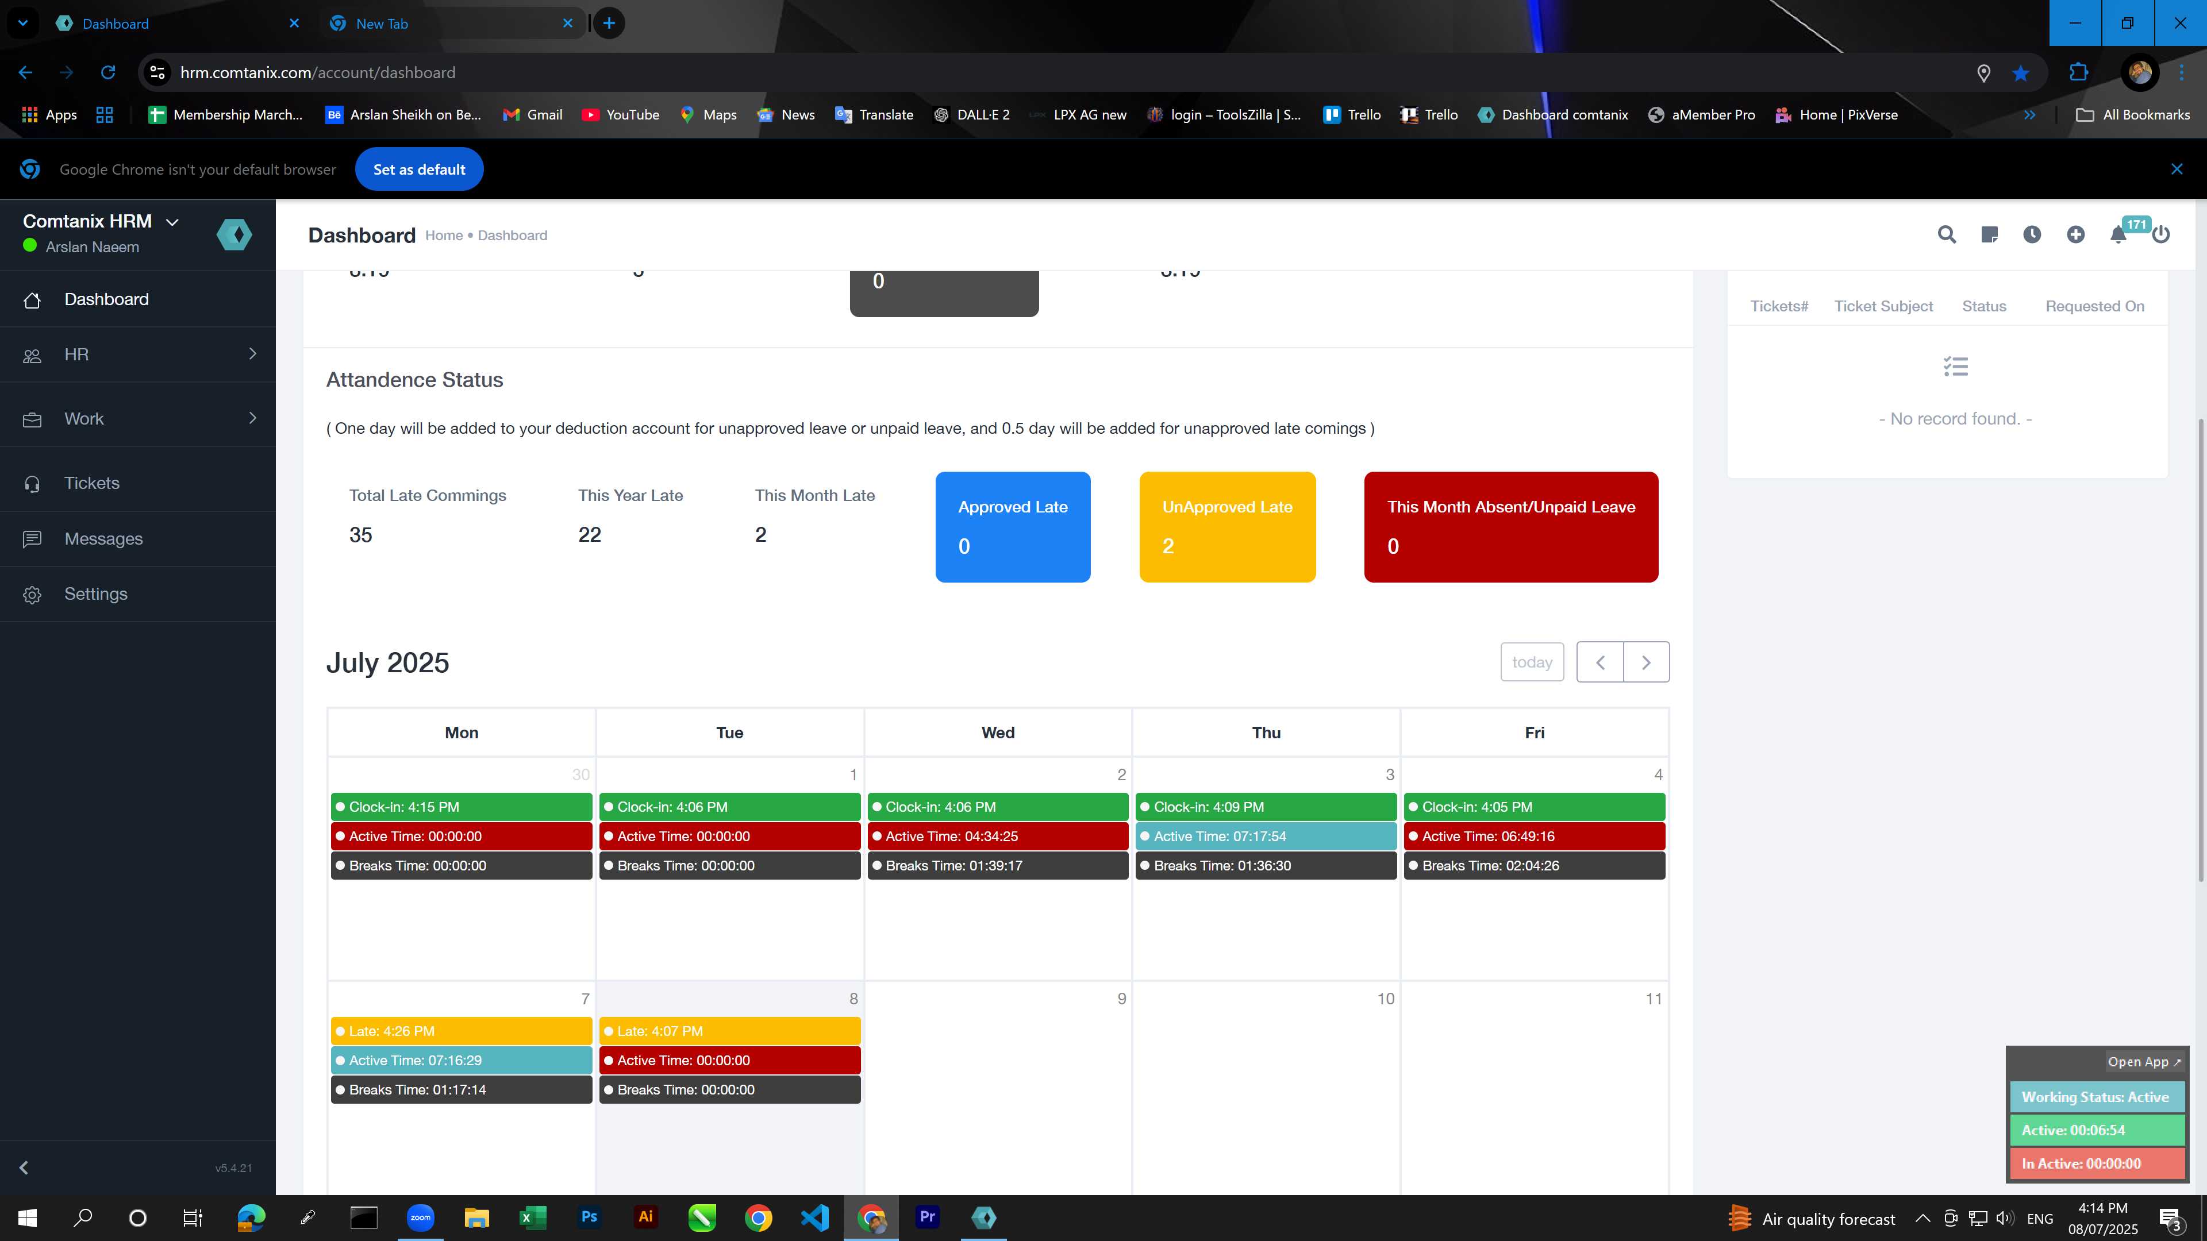Open the location icon in address bar
Screen dimensions: 2207x1241
point(1982,73)
